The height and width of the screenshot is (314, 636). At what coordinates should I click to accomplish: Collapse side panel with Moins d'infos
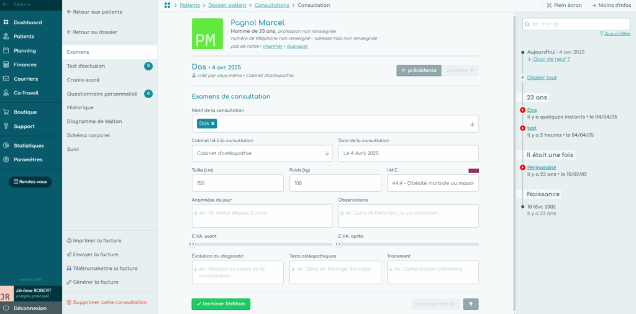tap(611, 6)
